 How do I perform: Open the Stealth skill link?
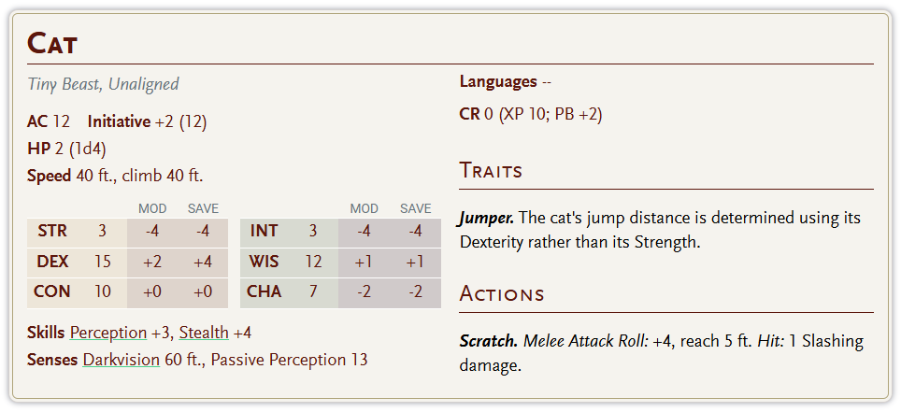[x=204, y=333]
